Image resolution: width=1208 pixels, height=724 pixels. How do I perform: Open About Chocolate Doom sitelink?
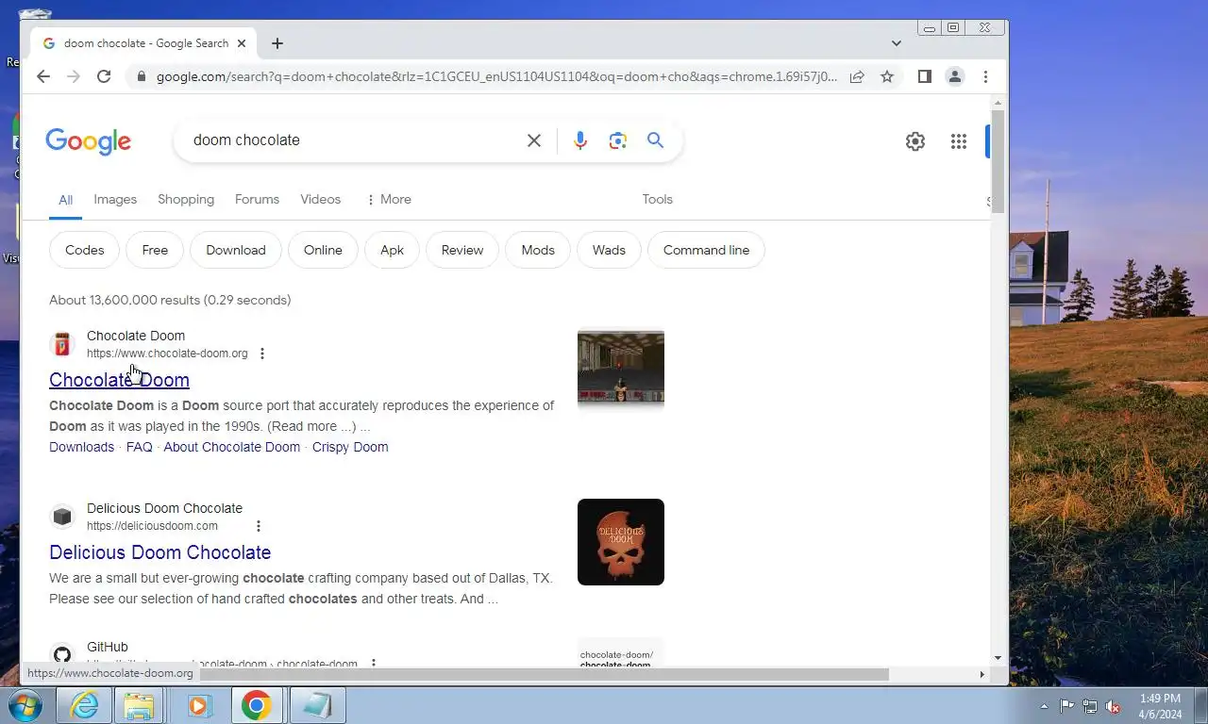[232, 447]
